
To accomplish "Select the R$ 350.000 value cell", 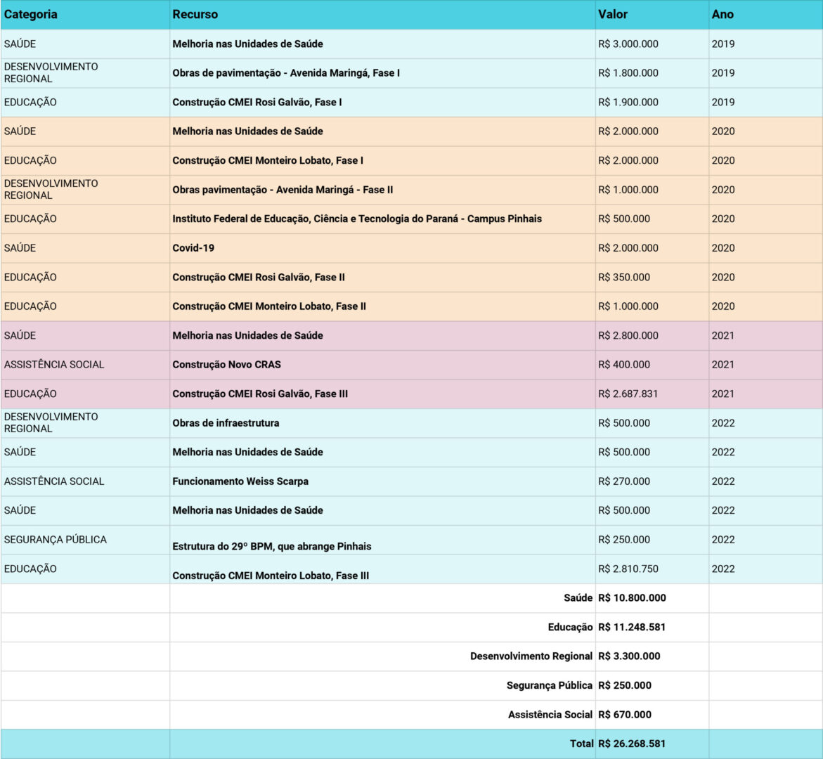I will [x=624, y=277].
